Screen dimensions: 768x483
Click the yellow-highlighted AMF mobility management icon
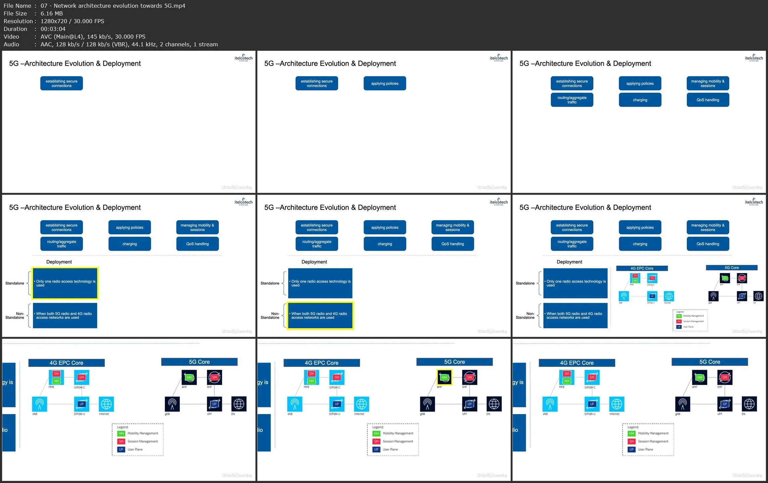point(444,377)
